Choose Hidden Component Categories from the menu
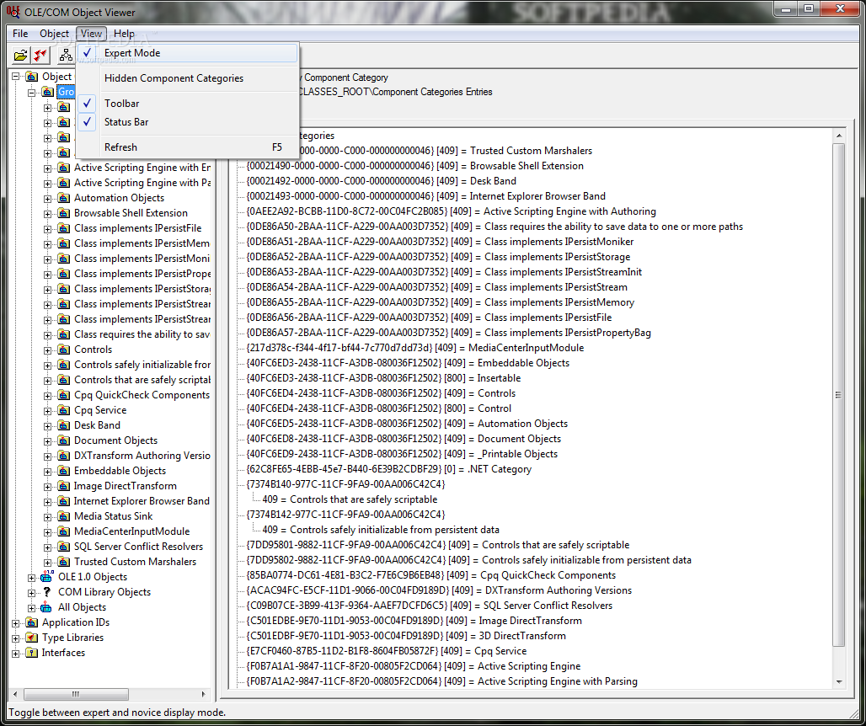 (x=187, y=78)
